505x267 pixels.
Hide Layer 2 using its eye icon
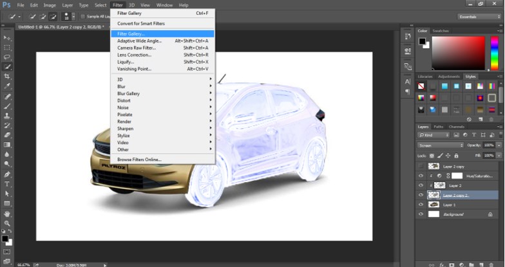[x=421, y=185]
